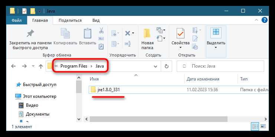Click the history icon in Открыть group
The image size is (275, 137).
(195, 47)
